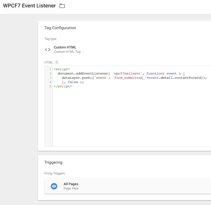
Task: Click the blue eye icon for All Pages
Action: tap(54, 186)
